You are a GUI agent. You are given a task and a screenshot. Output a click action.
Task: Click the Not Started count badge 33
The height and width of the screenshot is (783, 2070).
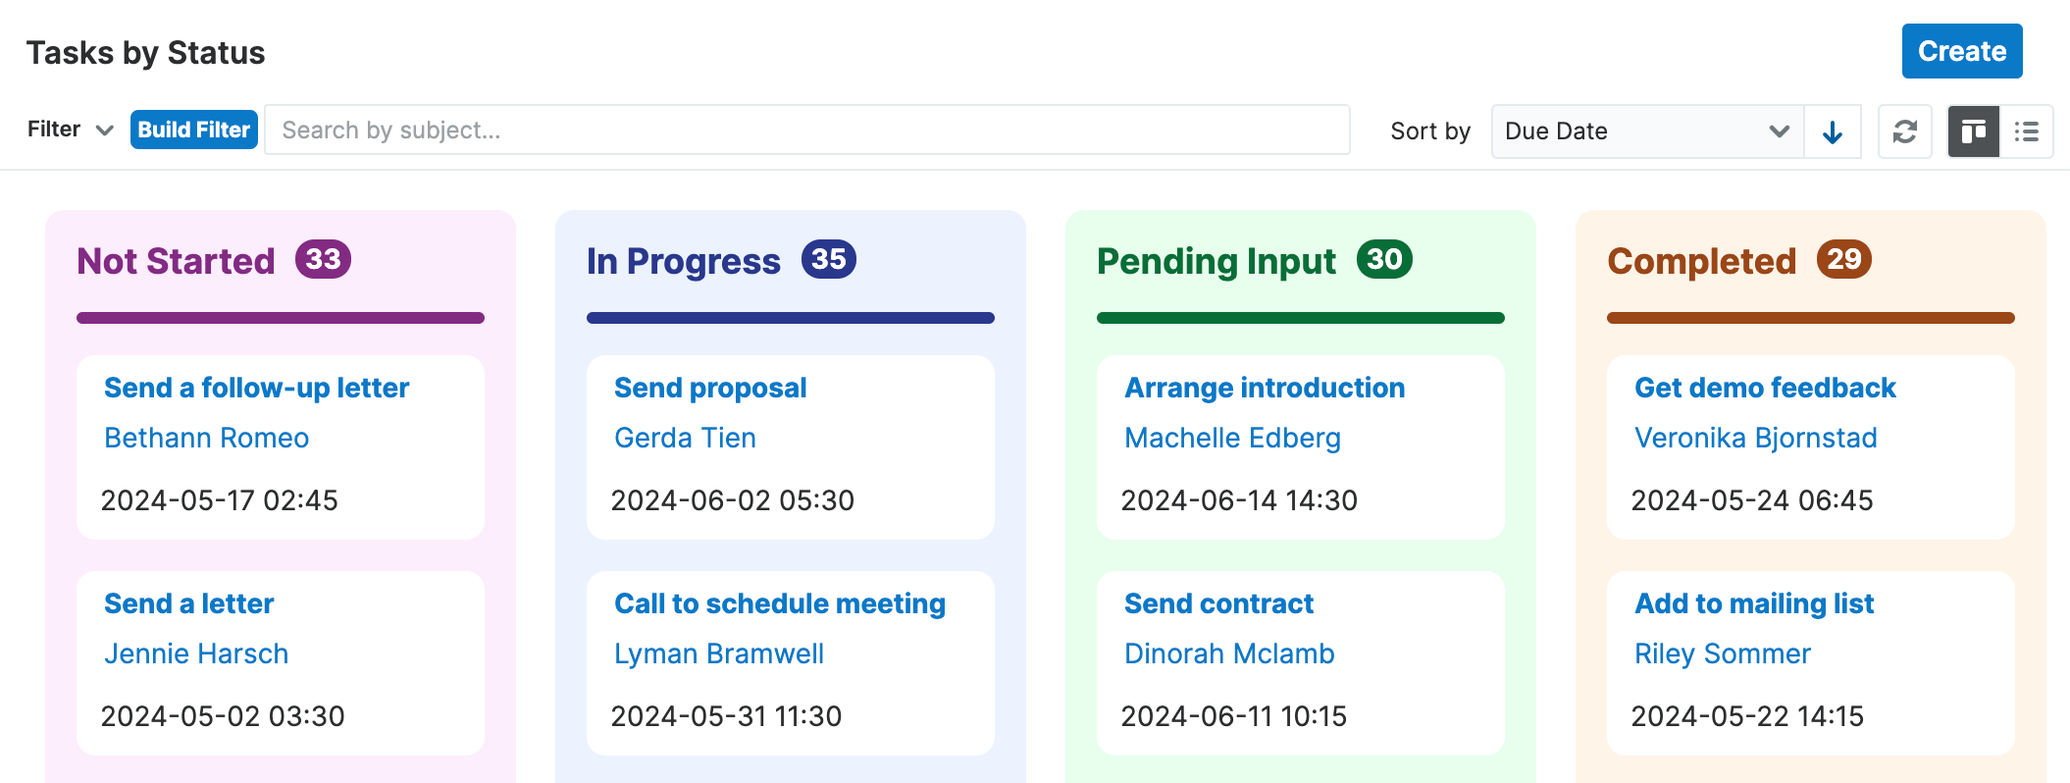[x=323, y=259]
